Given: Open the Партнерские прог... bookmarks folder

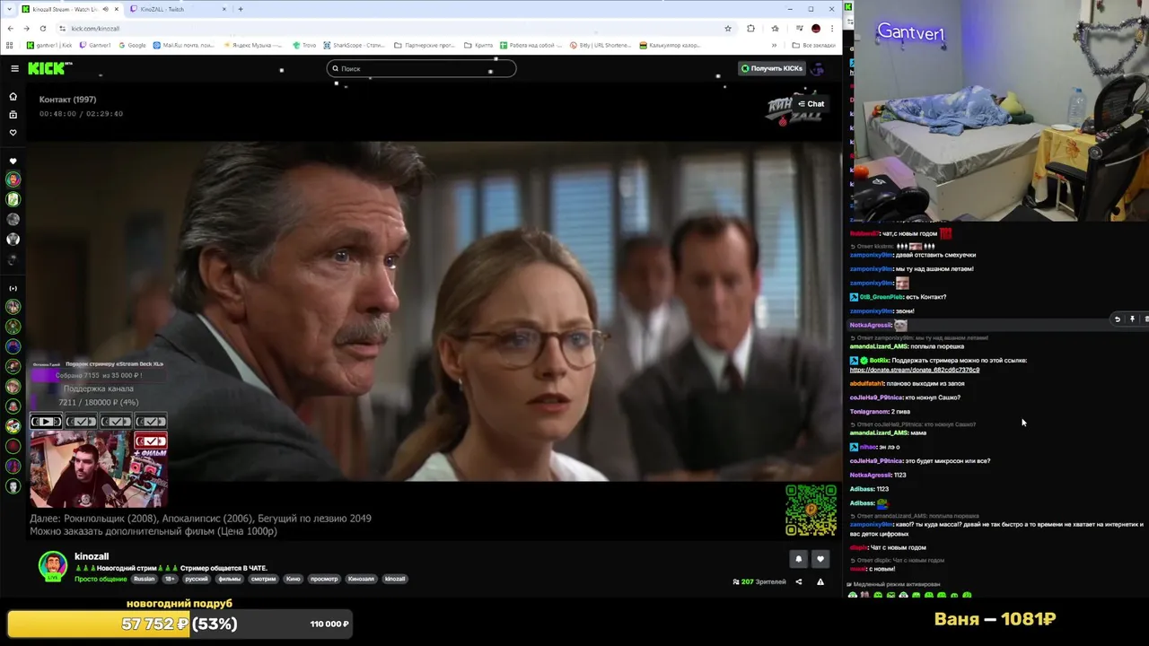Looking at the screenshot, I should (x=426, y=45).
